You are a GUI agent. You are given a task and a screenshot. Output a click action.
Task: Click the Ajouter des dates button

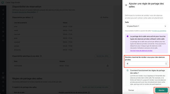103,56
